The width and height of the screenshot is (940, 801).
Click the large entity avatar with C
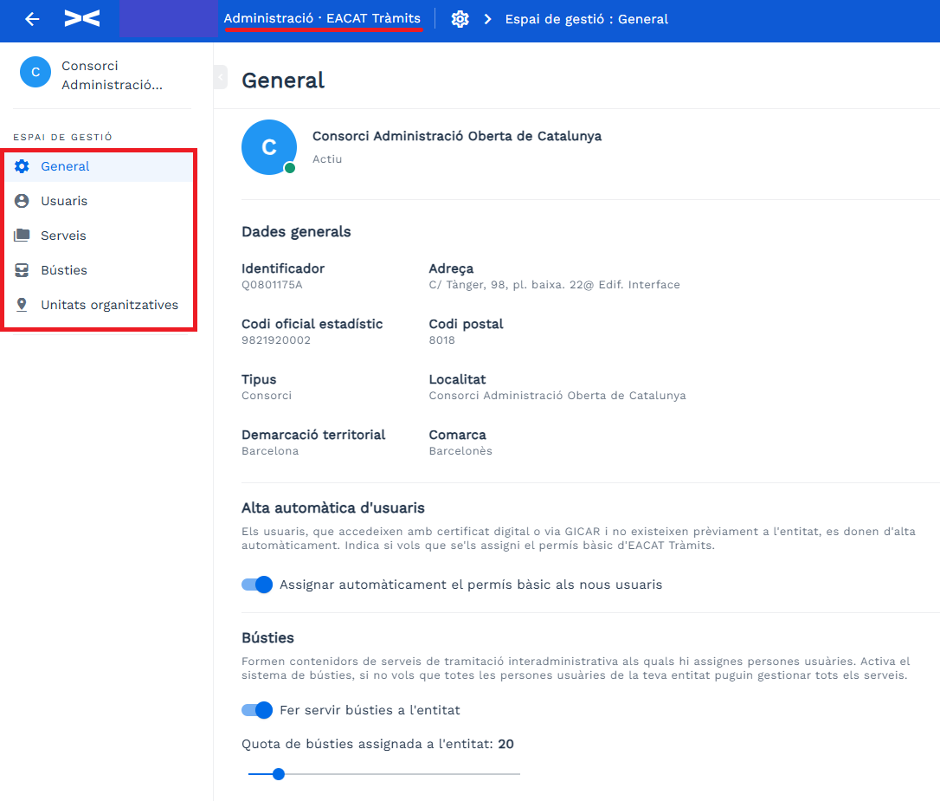269,147
